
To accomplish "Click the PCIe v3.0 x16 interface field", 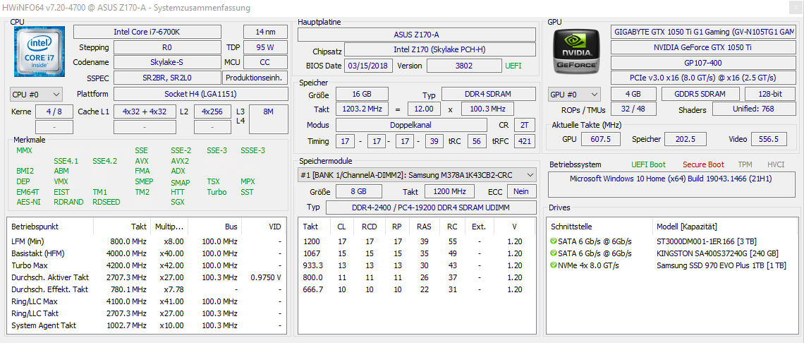I will 704,78.
